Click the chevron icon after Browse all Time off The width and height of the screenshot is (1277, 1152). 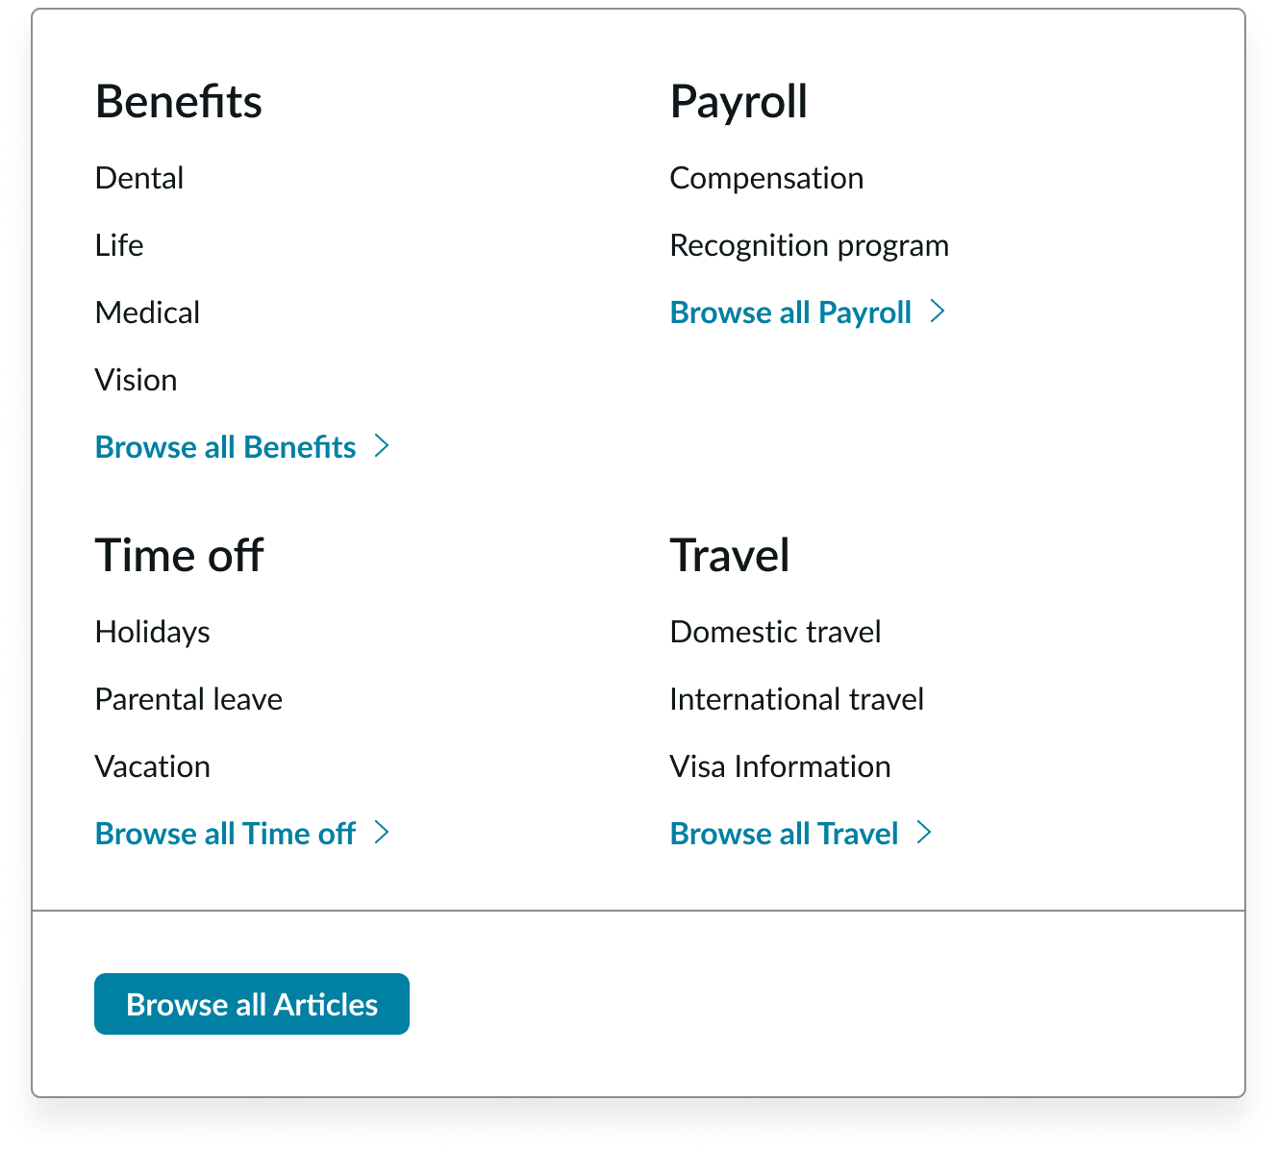coord(382,833)
